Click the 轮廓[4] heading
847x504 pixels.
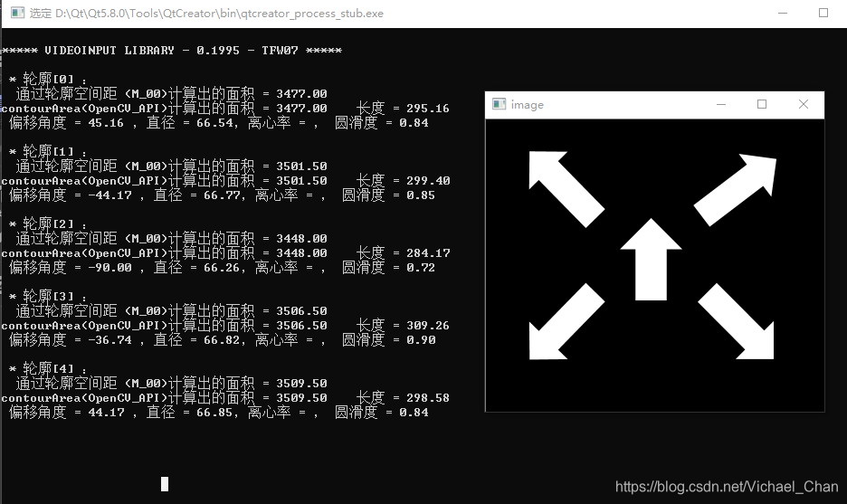point(47,368)
